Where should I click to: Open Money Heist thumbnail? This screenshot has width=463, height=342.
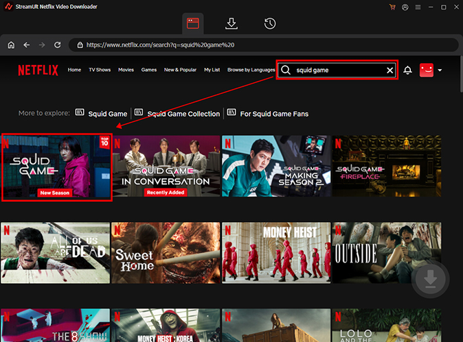276,253
